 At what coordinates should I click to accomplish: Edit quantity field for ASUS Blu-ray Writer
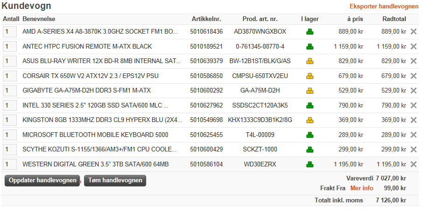(x=10, y=61)
